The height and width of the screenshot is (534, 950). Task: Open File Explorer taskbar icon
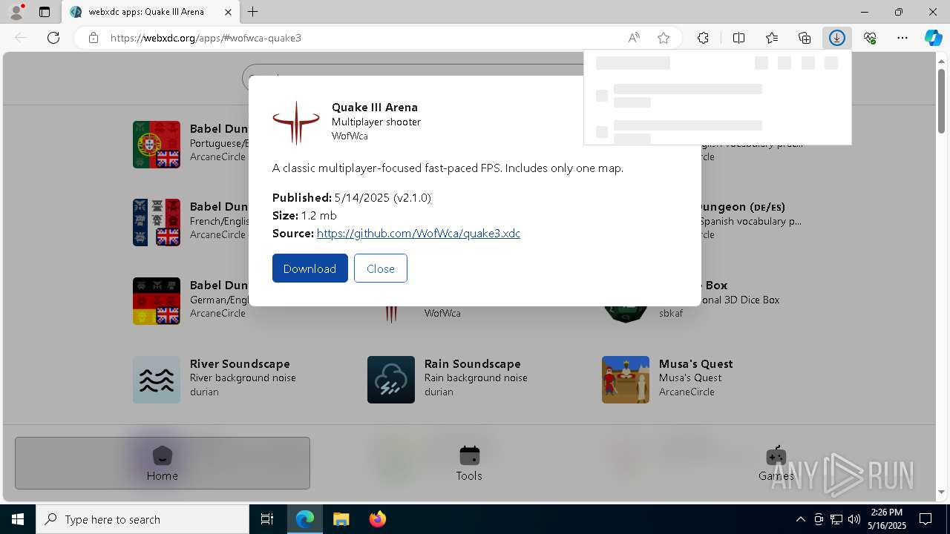(x=341, y=519)
